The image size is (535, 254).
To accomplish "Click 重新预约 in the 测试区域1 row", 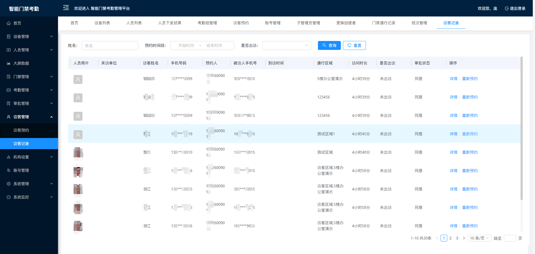I will pyautogui.click(x=470, y=134).
